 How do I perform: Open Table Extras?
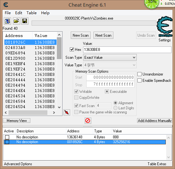157,164
